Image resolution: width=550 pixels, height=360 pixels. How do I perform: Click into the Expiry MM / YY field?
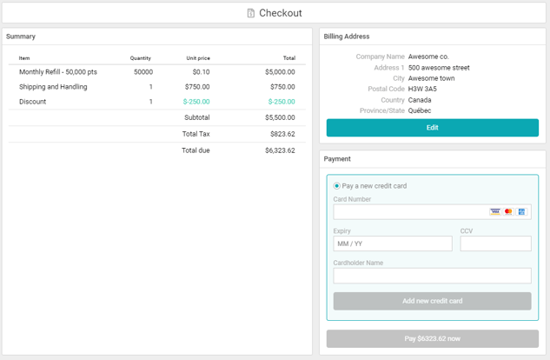click(392, 243)
